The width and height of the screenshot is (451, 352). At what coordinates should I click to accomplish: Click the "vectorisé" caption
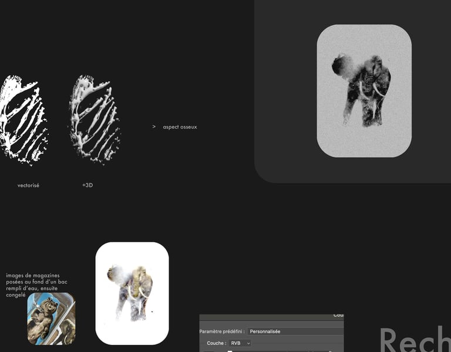click(28, 185)
